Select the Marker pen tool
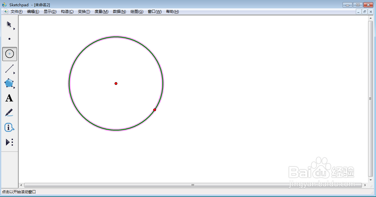Screen dimensions: 376x197 9,113
